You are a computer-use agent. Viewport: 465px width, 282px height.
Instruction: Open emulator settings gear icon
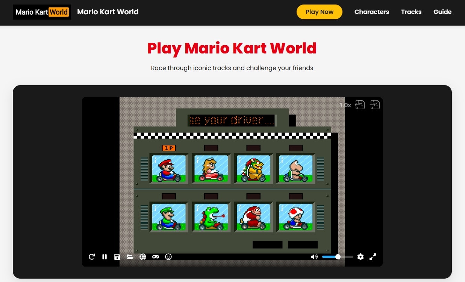(360, 257)
